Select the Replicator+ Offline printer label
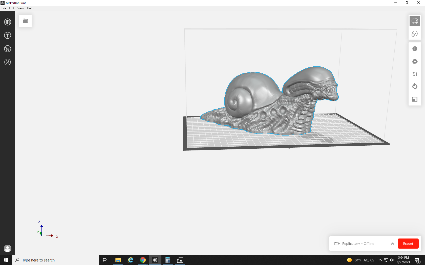This screenshot has height=265, width=425. (x=358, y=244)
